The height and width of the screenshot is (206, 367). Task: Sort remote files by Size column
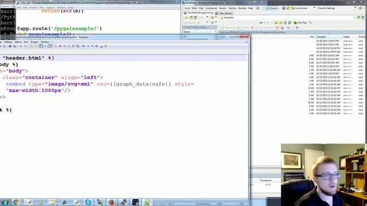312,37
